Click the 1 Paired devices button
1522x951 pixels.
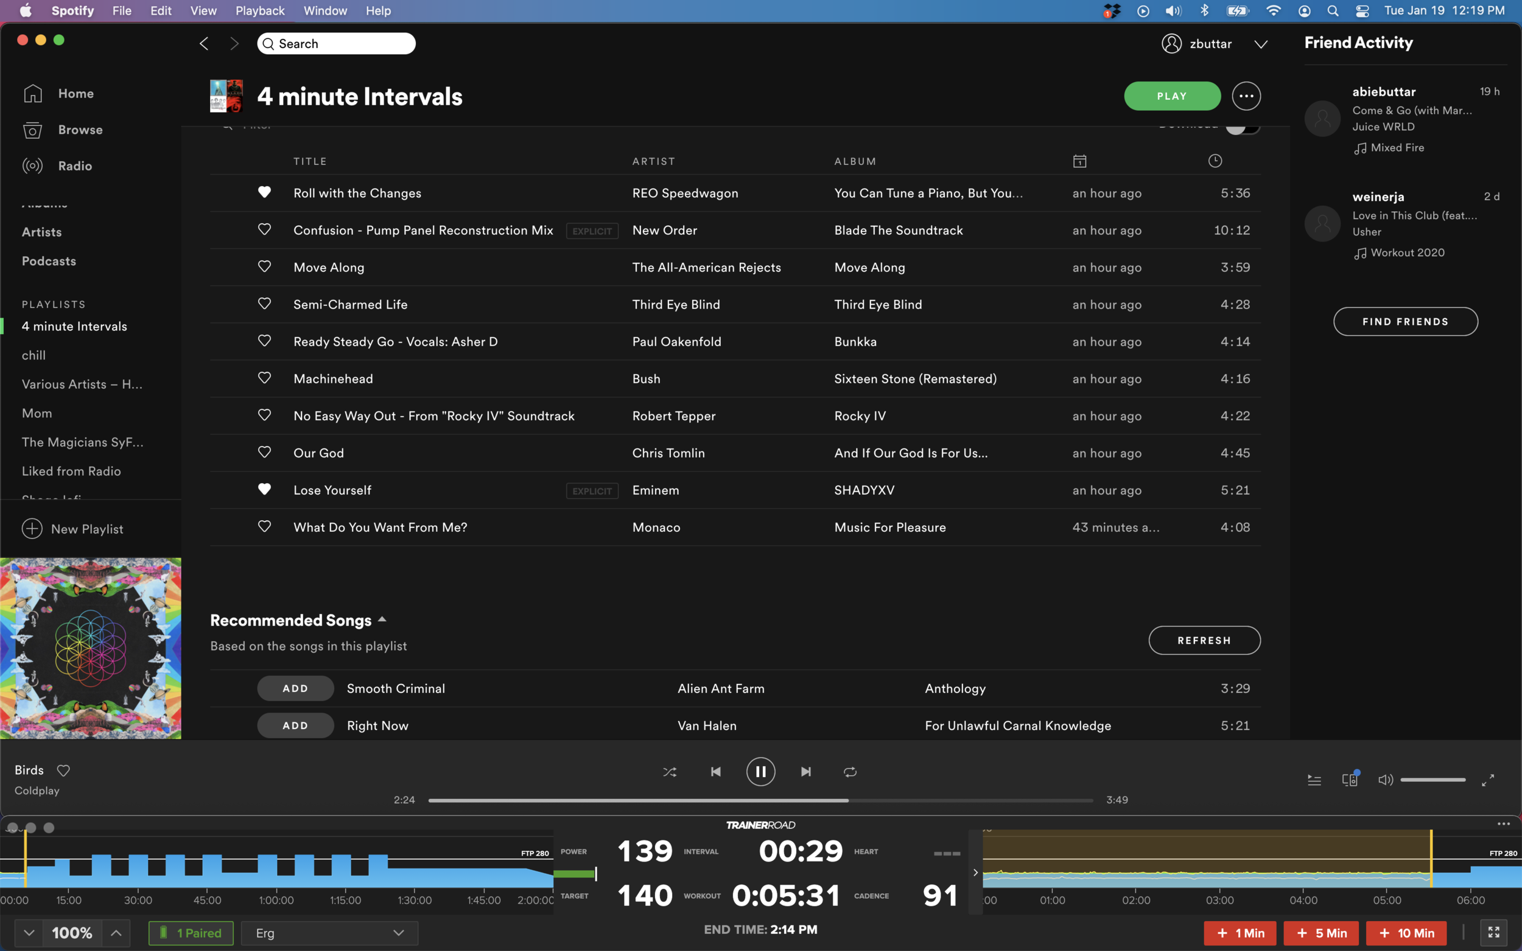tap(191, 933)
